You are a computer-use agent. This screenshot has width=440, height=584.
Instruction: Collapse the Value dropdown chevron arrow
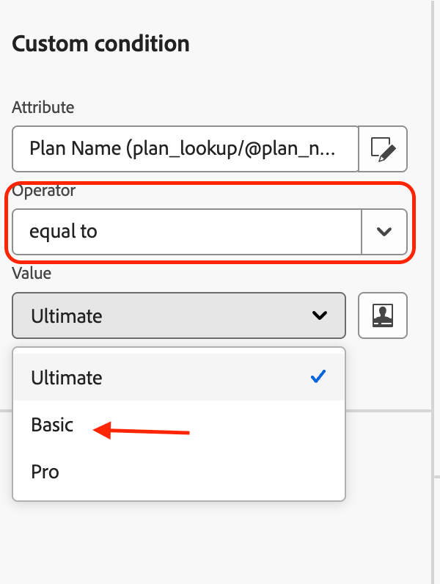320,315
